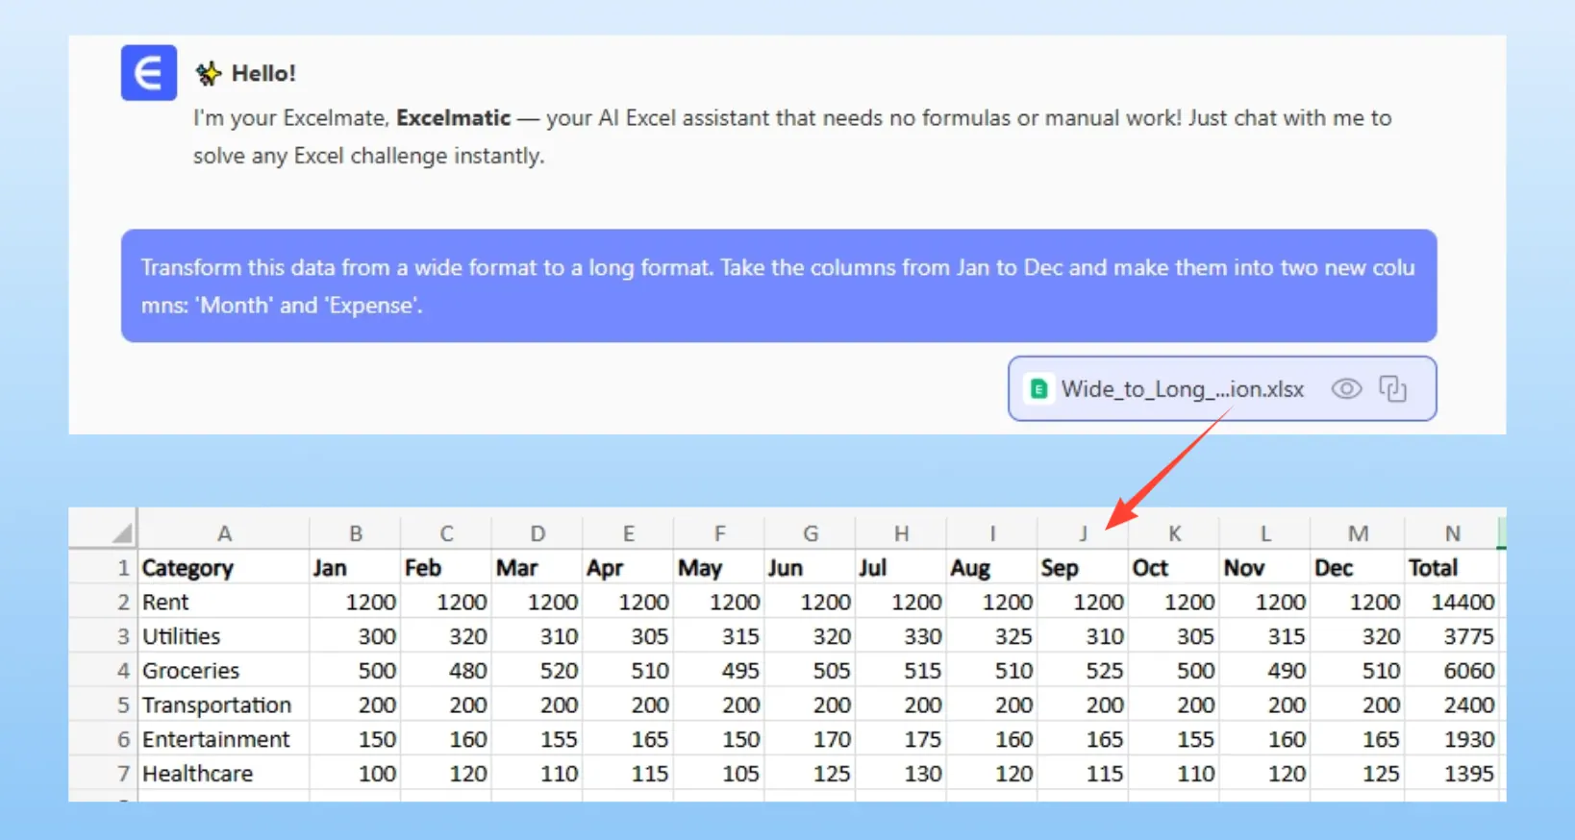This screenshot has width=1575, height=840.
Task: Select the Category header cell
Action: click(x=223, y=568)
